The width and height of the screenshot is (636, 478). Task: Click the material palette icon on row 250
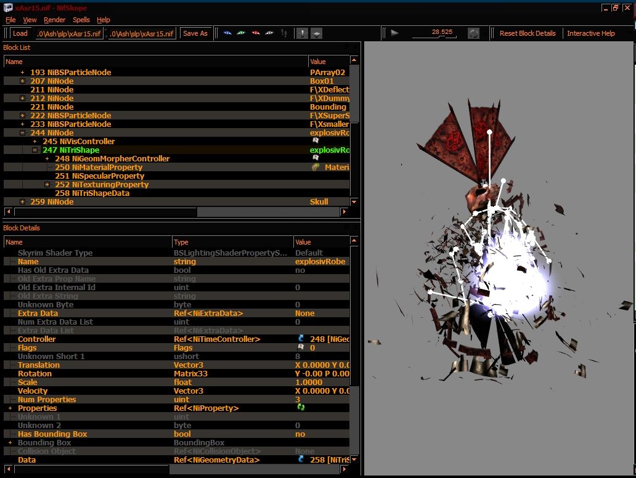pos(315,167)
